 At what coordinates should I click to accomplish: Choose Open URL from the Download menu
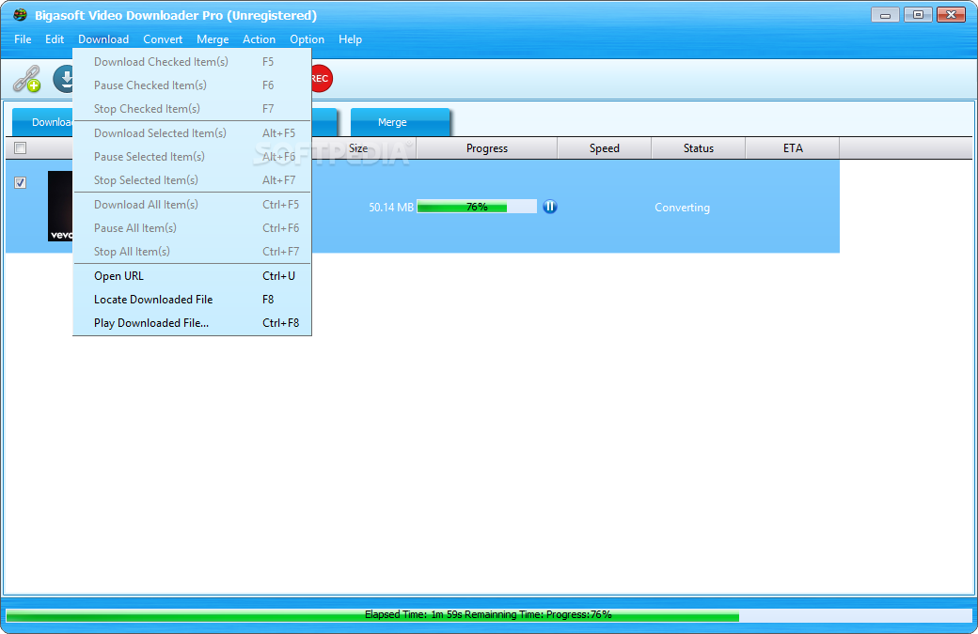tap(192, 276)
